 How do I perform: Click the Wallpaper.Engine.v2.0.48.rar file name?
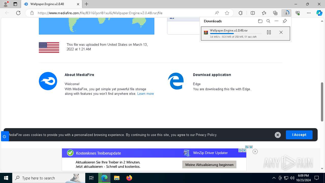click(229, 30)
